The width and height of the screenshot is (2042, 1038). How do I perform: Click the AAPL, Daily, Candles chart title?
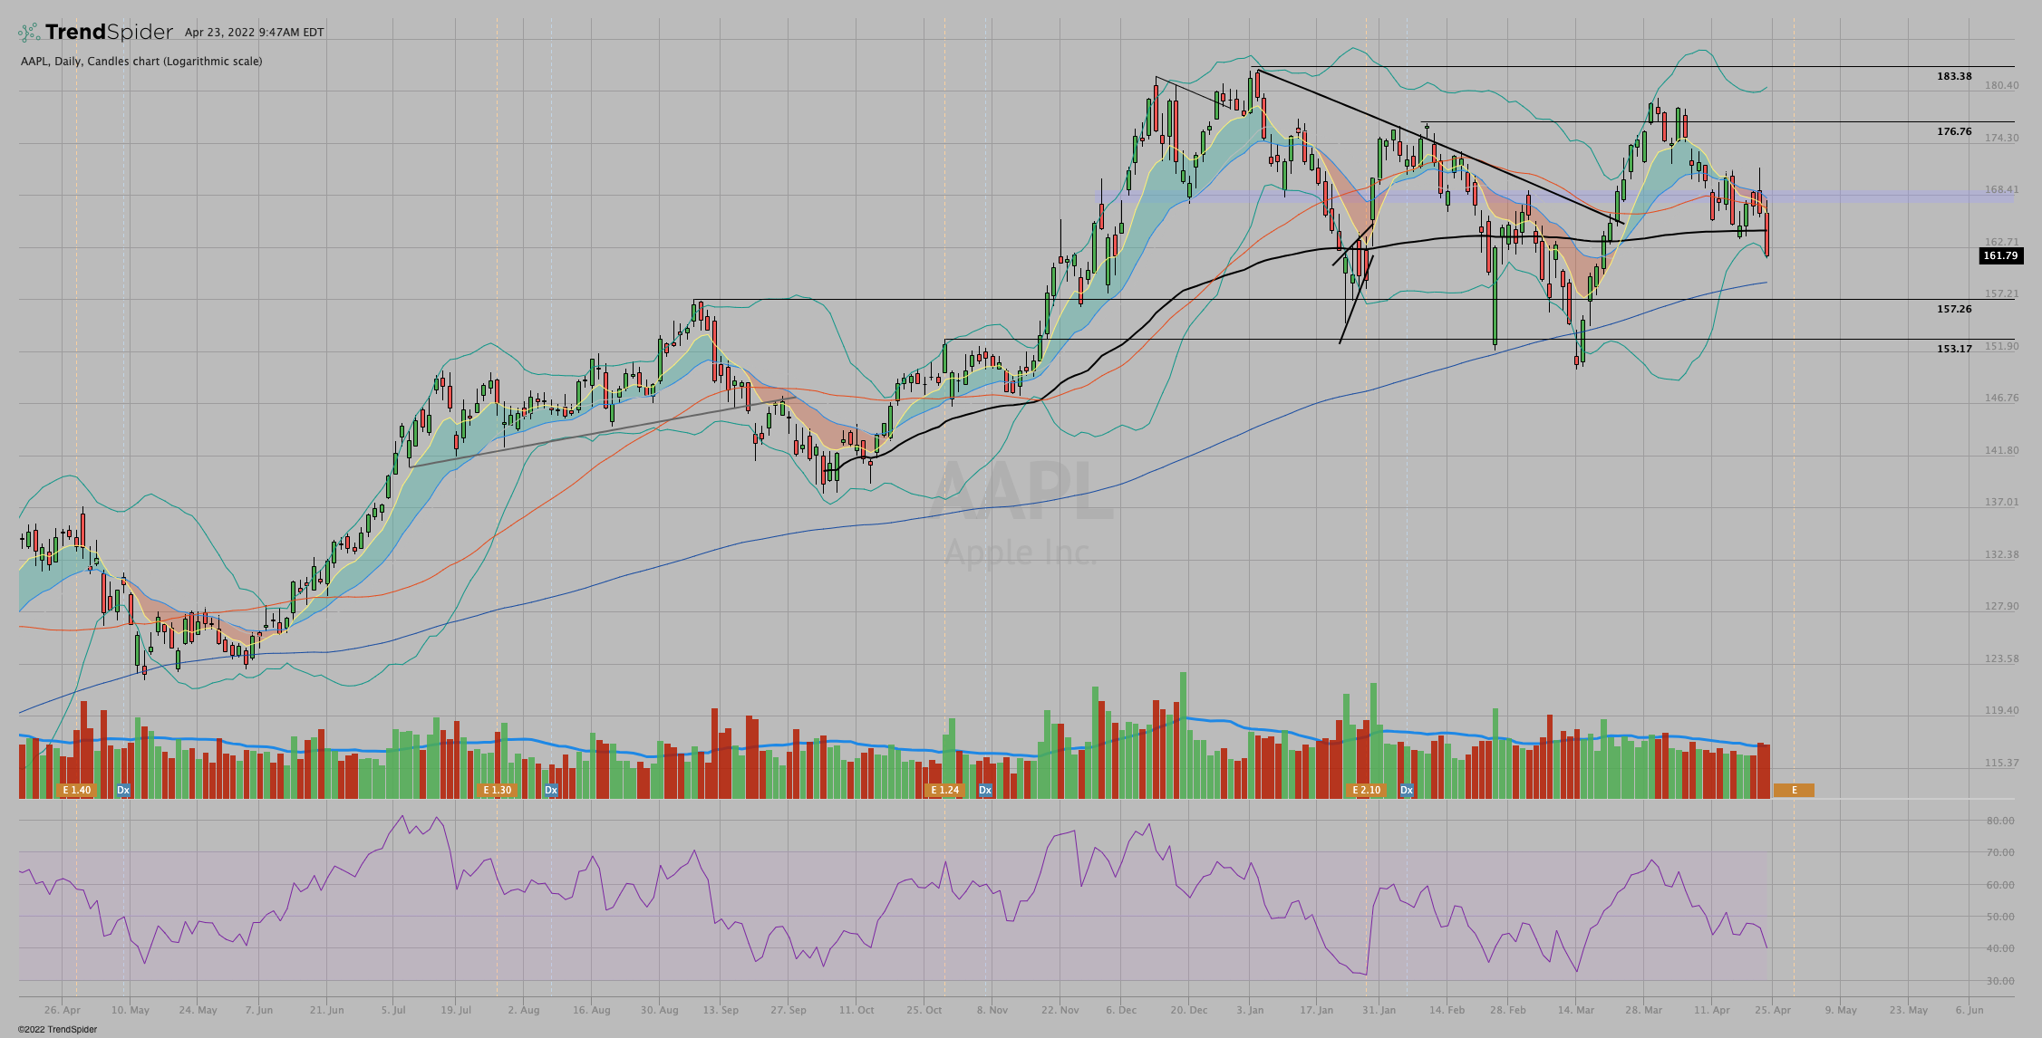[141, 62]
